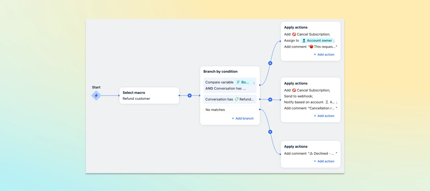Click the warning triangle in Declined comment

pos(311,153)
